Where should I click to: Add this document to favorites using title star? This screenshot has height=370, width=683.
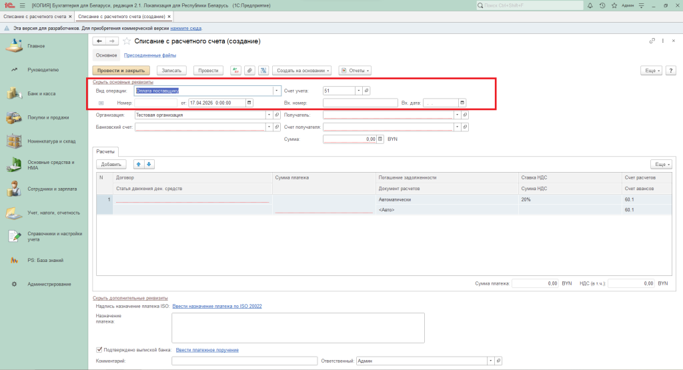(127, 41)
